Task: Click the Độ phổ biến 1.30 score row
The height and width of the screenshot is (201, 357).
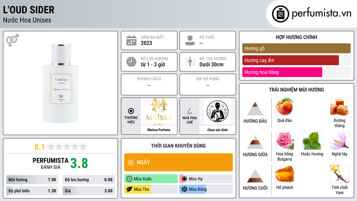Action: 32,191
